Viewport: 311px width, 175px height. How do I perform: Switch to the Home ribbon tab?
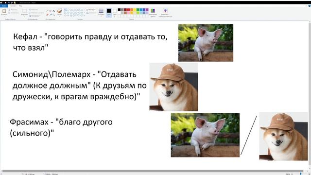[13, 6]
